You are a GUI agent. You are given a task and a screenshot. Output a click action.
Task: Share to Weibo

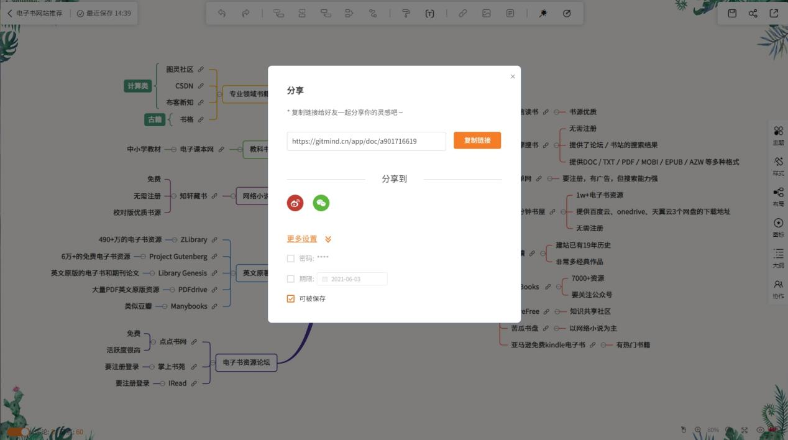tap(294, 203)
